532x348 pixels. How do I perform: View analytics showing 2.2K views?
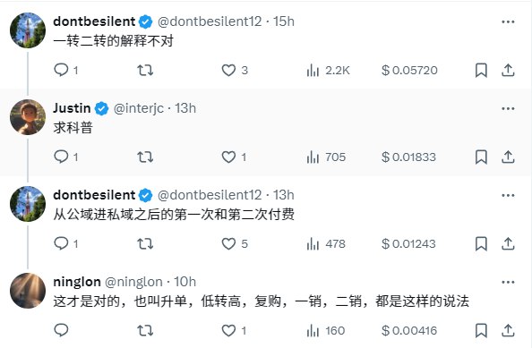tap(328, 70)
